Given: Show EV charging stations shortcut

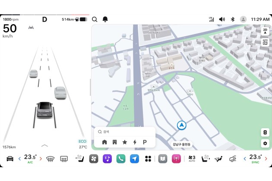Looking at the screenshot, I should pyautogui.click(x=135, y=142).
